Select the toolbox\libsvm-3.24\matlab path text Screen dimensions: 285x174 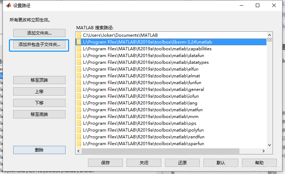[147, 42]
